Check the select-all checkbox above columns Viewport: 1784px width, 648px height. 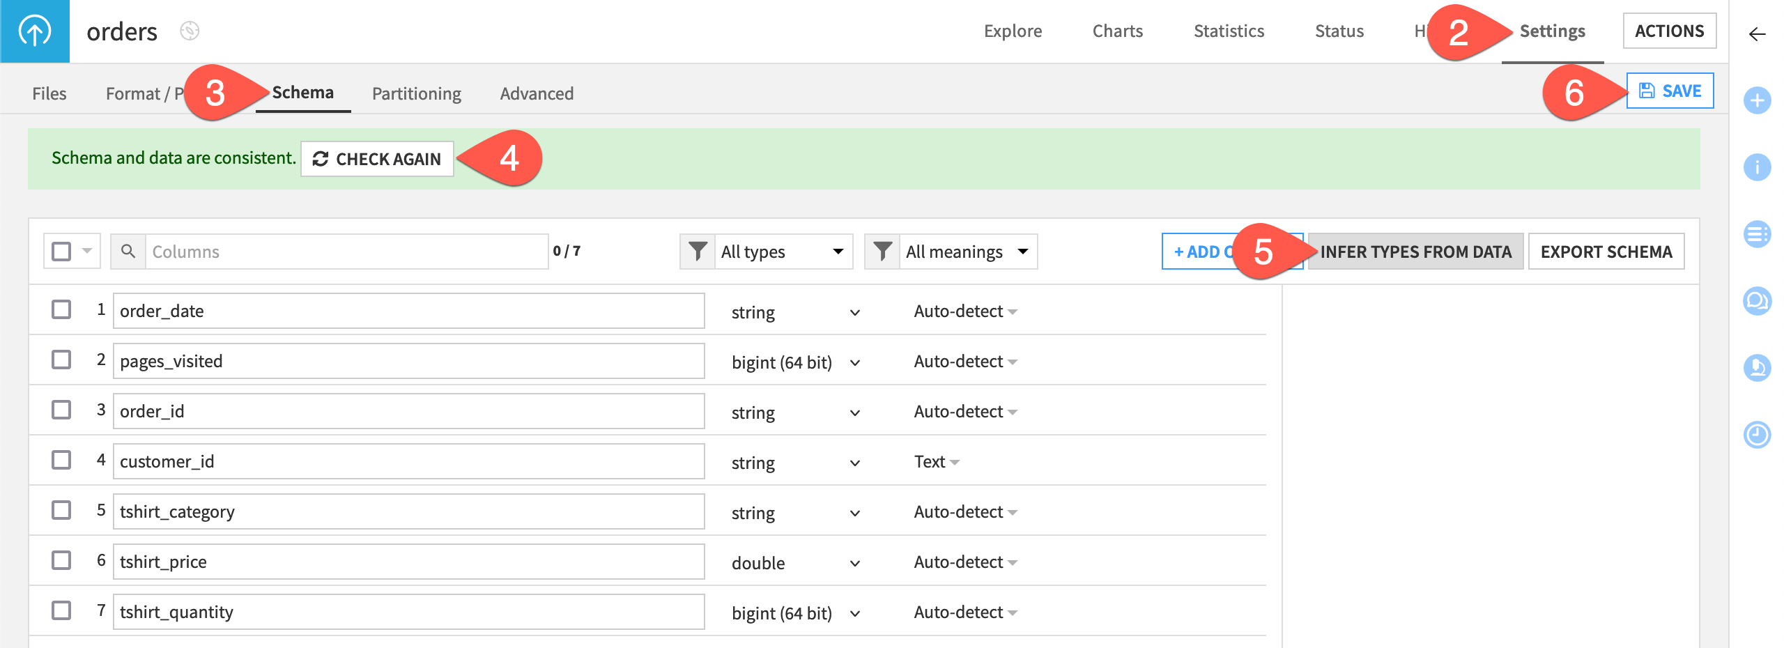coord(61,249)
